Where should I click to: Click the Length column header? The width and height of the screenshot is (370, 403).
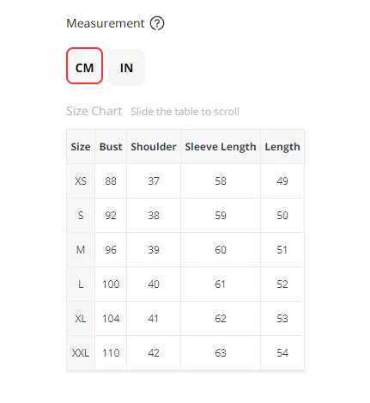pyautogui.click(x=282, y=147)
